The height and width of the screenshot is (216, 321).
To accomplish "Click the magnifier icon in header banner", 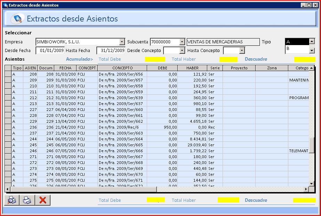I will point(18,19).
